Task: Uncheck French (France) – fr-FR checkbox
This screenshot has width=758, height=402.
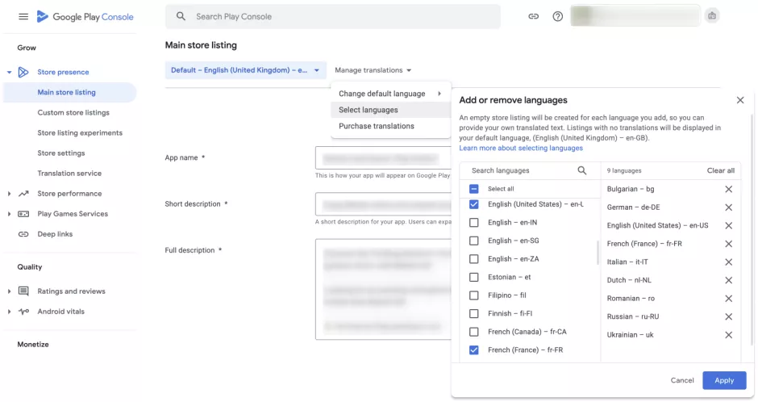Action: 474,350
